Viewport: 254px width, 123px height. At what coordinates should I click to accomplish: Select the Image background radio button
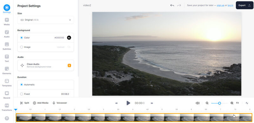(22, 47)
